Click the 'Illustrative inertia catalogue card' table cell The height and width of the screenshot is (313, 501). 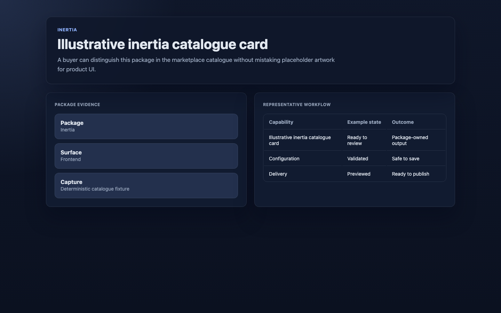click(302, 140)
